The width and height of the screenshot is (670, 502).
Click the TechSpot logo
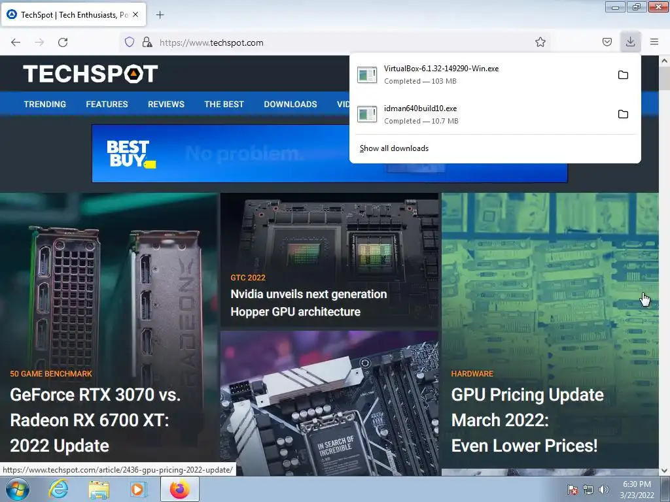coord(90,73)
